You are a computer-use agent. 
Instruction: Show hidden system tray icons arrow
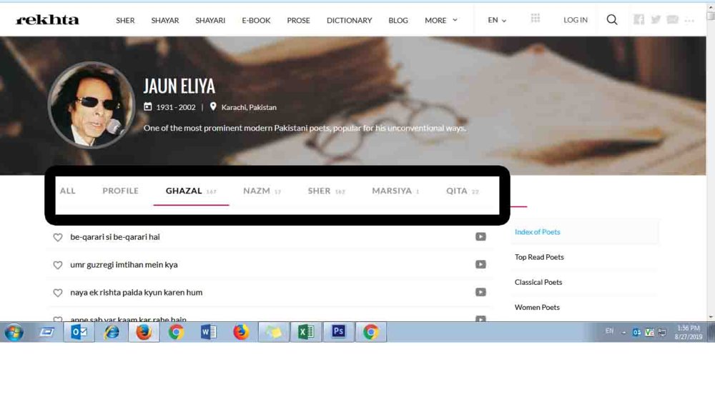point(623,333)
